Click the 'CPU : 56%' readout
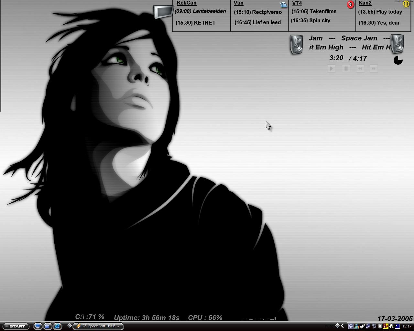The height and width of the screenshot is (331, 414). (x=205, y=318)
